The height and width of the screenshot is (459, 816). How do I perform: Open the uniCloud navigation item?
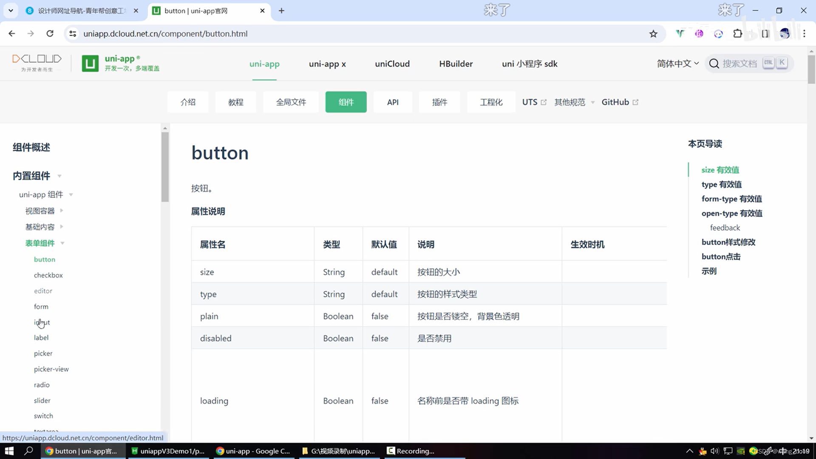click(392, 64)
